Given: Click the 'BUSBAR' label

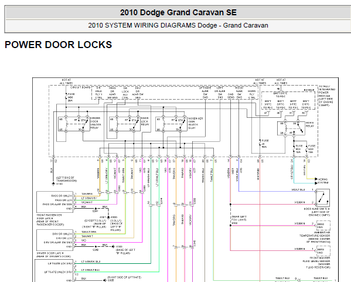Looking at the screenshot, I should pos(309,90).
